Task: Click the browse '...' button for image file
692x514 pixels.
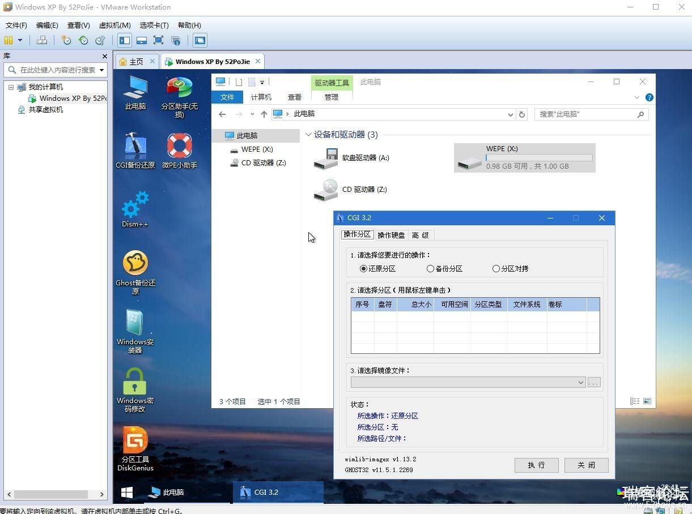Action: pyautogui.click(x=594, y=383)
